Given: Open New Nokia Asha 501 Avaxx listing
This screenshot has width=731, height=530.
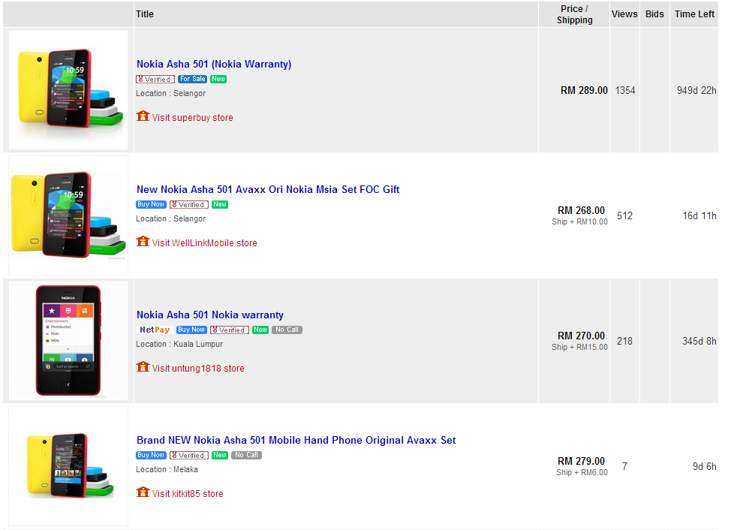Looking at the screenshot, I should tap(268, 190).
